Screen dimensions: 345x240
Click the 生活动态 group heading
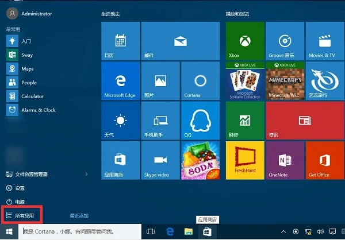click(x=110, y=14)
